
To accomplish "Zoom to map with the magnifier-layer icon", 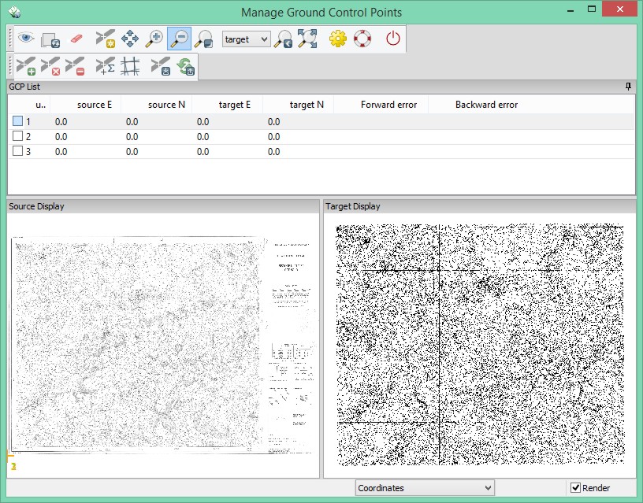I will (x=204, y=39).
